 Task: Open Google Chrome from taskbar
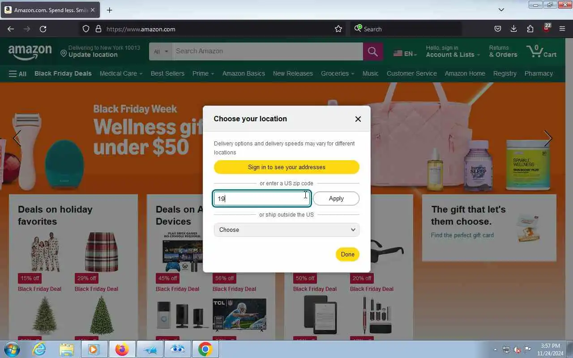tap(205, 349)
